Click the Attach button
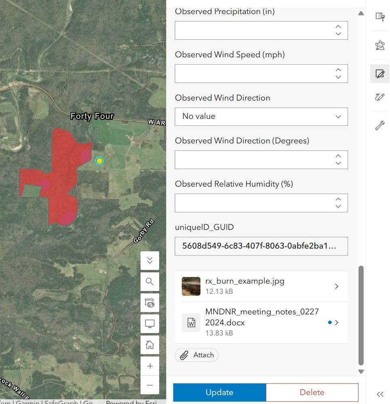The width and height of the screenshot is (390, 404). (196, 355)
